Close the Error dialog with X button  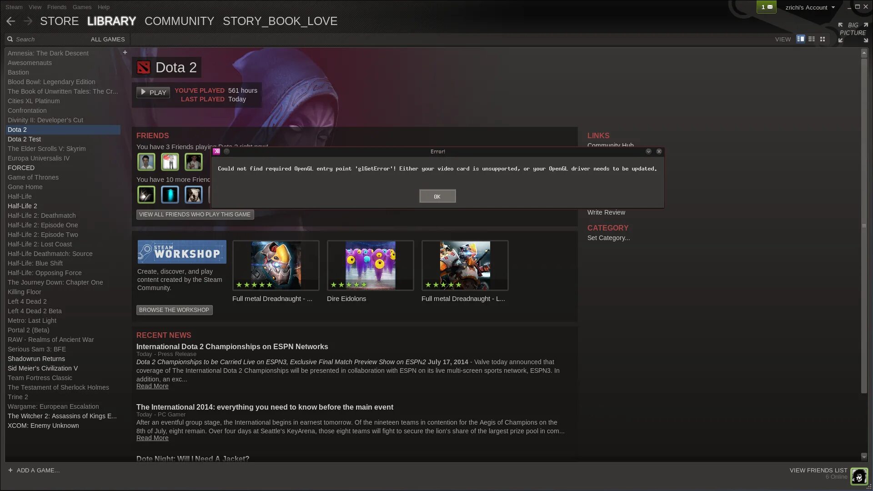pos(659,151)
